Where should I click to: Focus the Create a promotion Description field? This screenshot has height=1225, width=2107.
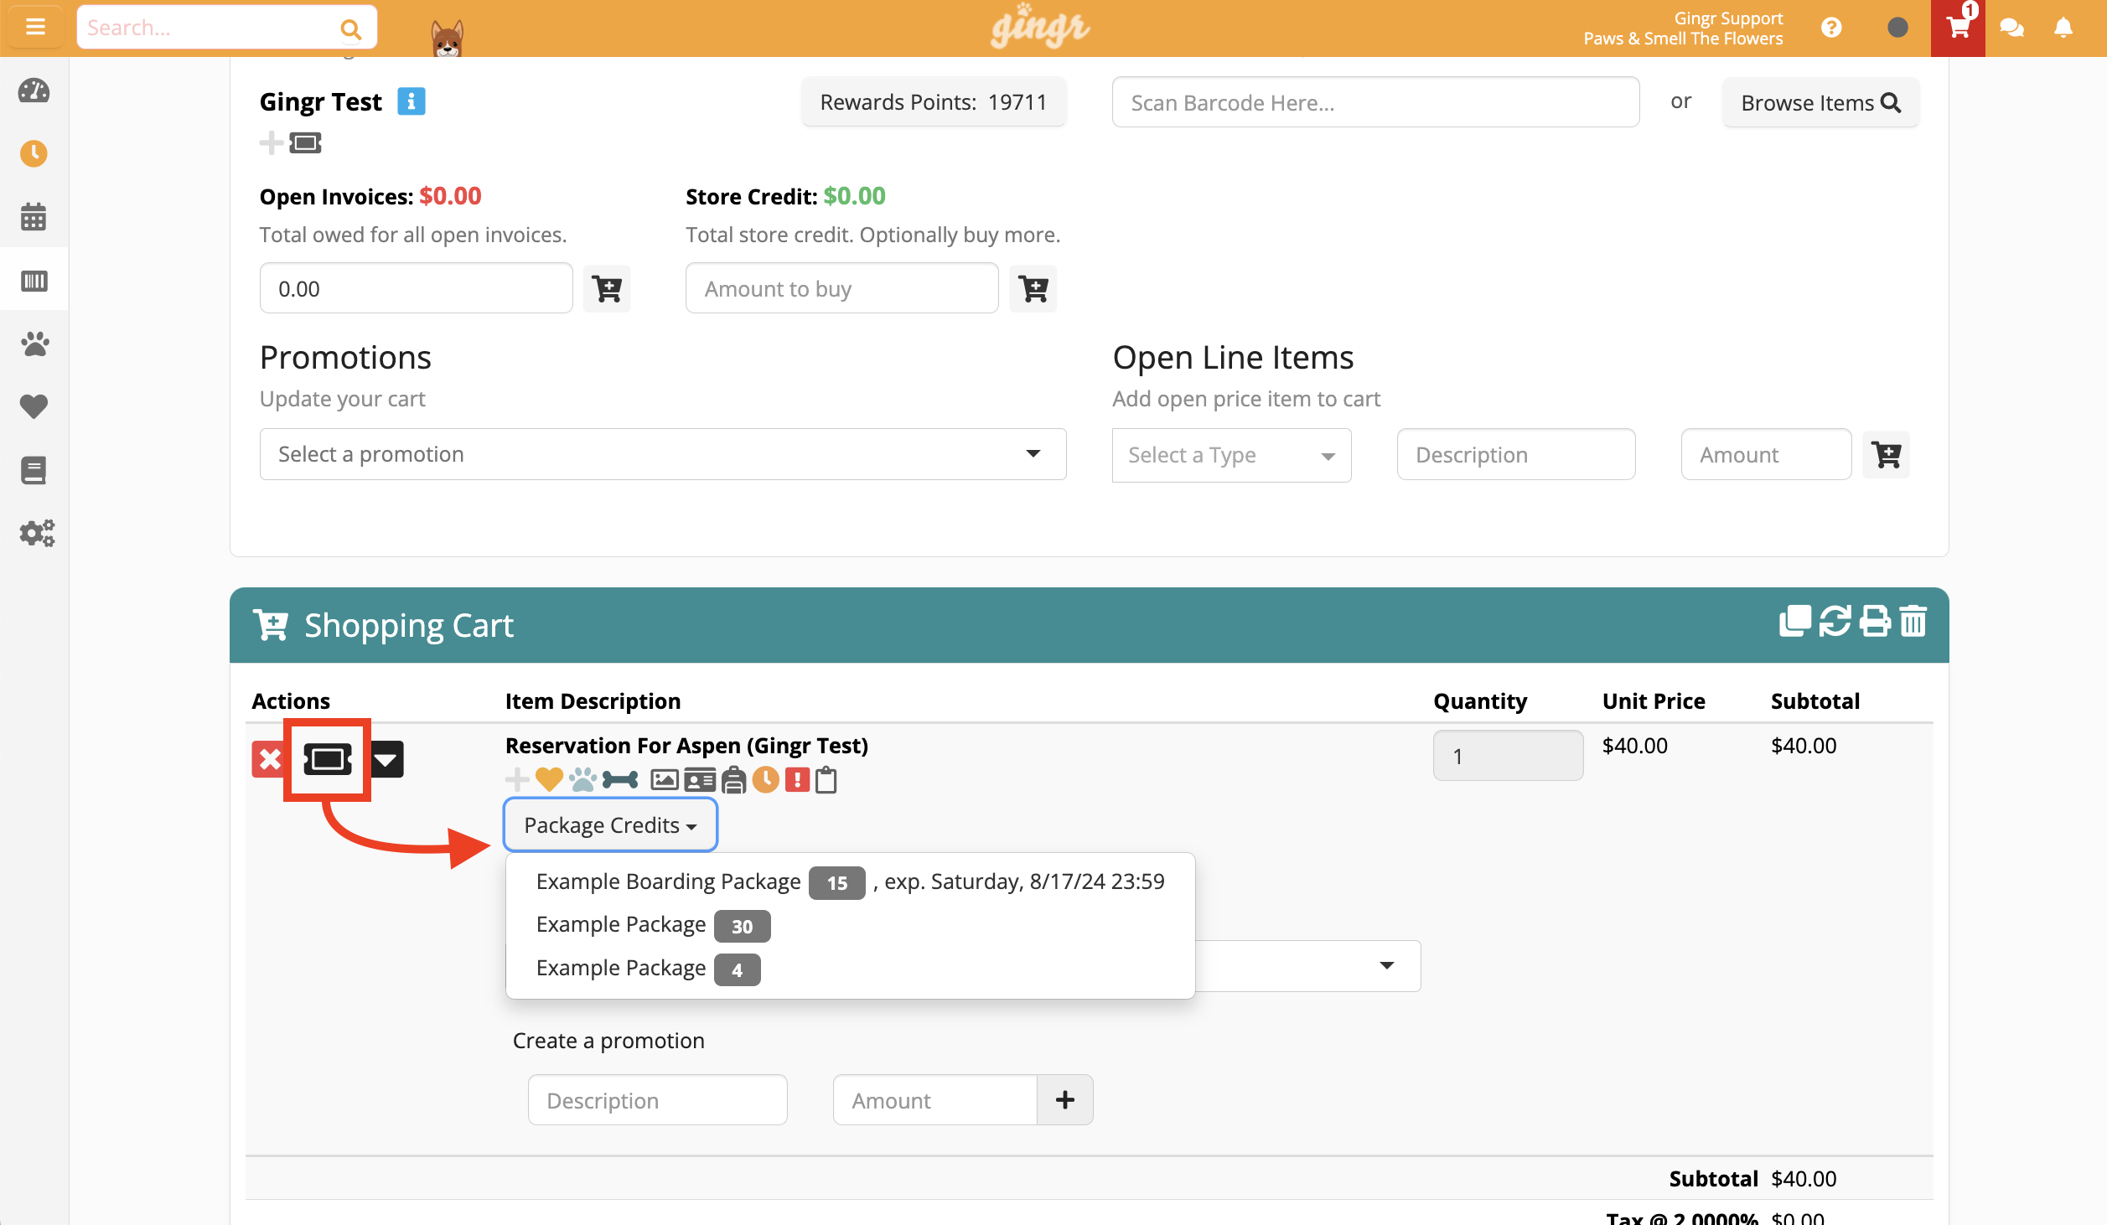657,1100
